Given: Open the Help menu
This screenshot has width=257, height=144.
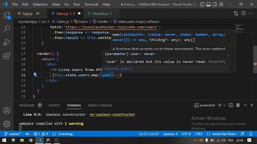Looking at the screenshot, I should [x=106, y=4].
